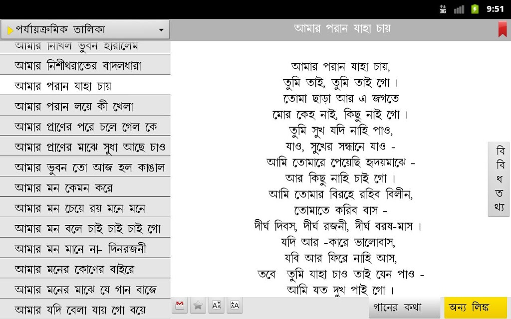The image size is (511, 319).
Task: Switch to the গানের কথা tab
Action: click(404, 307)
